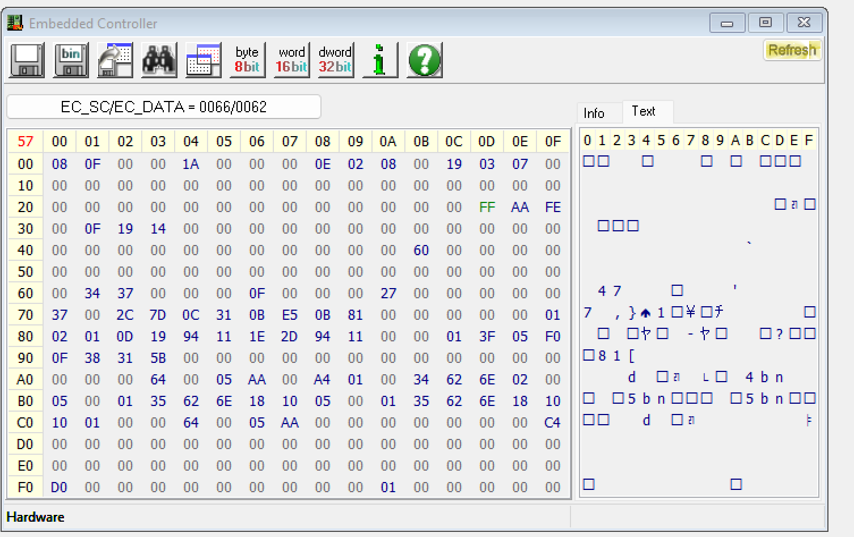Click the green FF cell in row 20
The image size is (854, 537).
click(487, 207)
